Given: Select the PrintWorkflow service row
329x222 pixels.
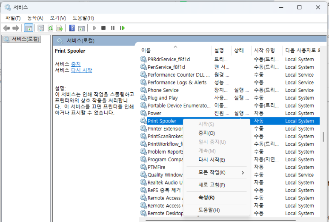Looking at the screenshot, I should pyautogui.click(x=165, y=144).
